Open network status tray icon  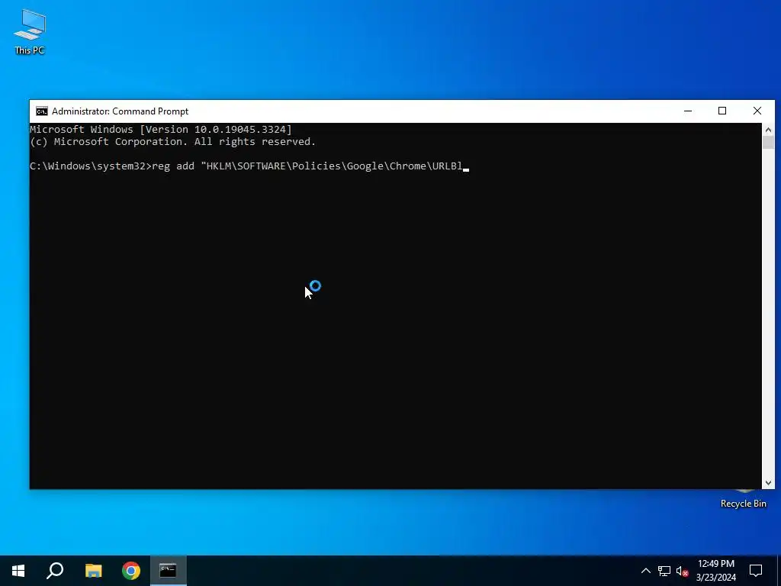click(664, 571)
